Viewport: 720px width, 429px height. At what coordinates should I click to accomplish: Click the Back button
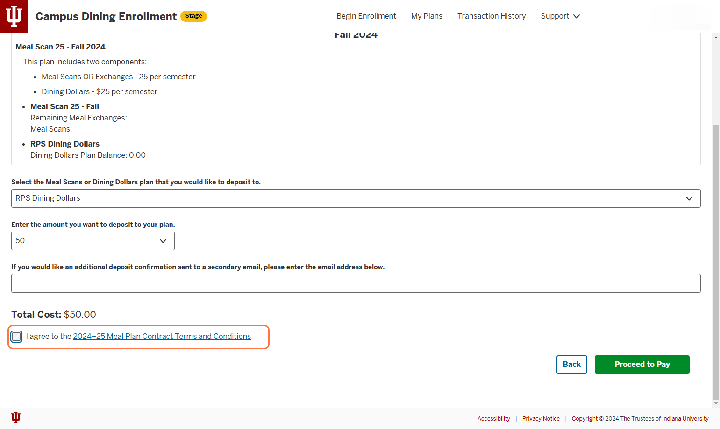tap(571, 365)
